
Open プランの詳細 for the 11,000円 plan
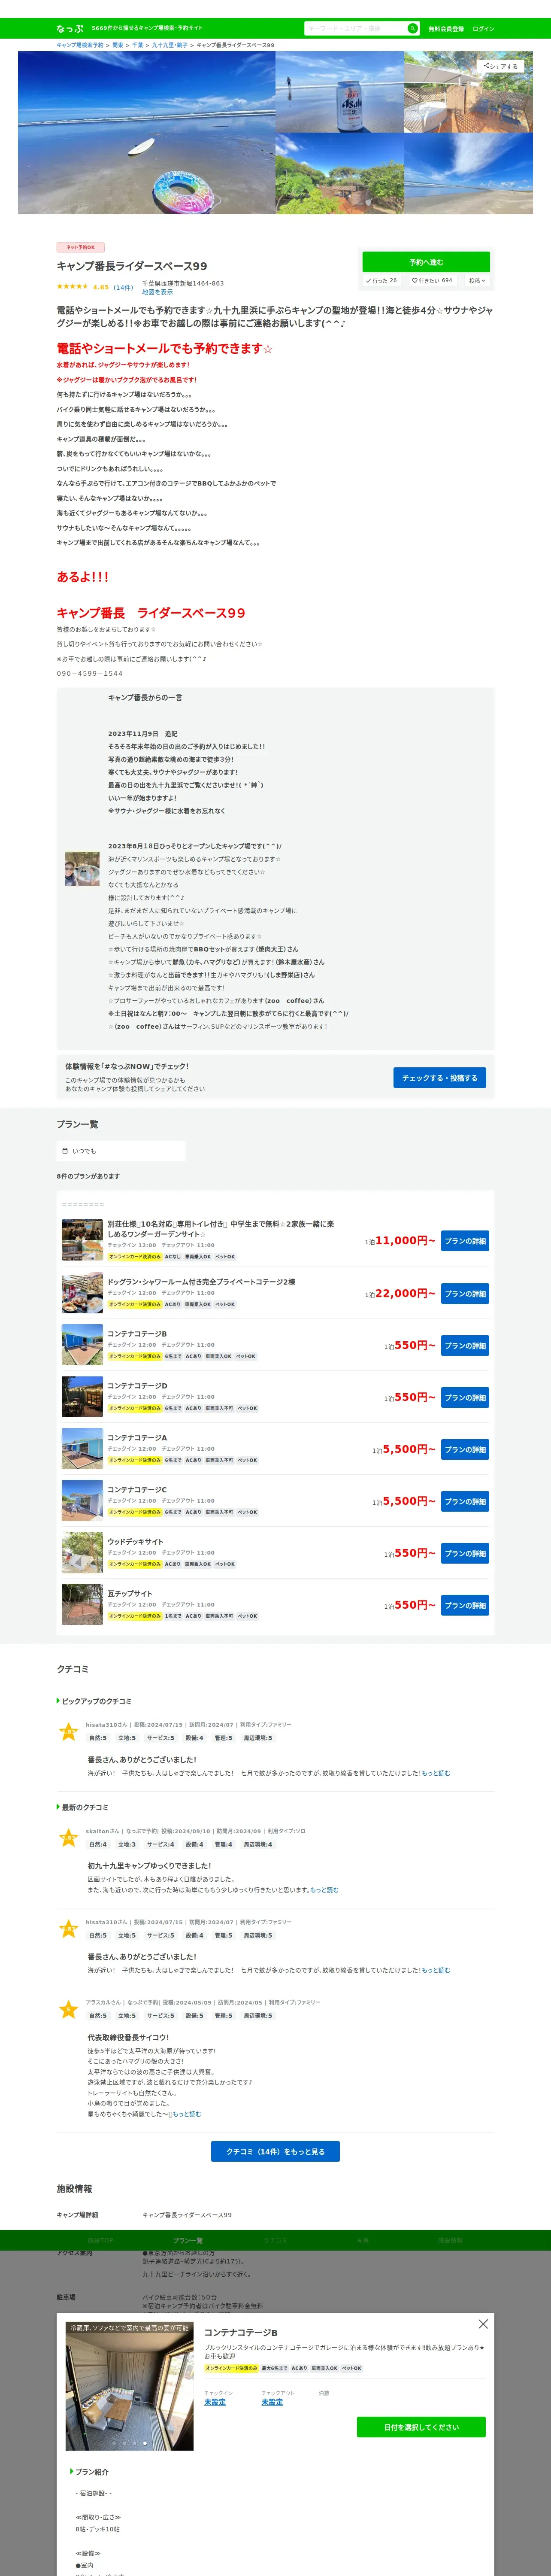pyautogui.click(x=465, y=1241)
